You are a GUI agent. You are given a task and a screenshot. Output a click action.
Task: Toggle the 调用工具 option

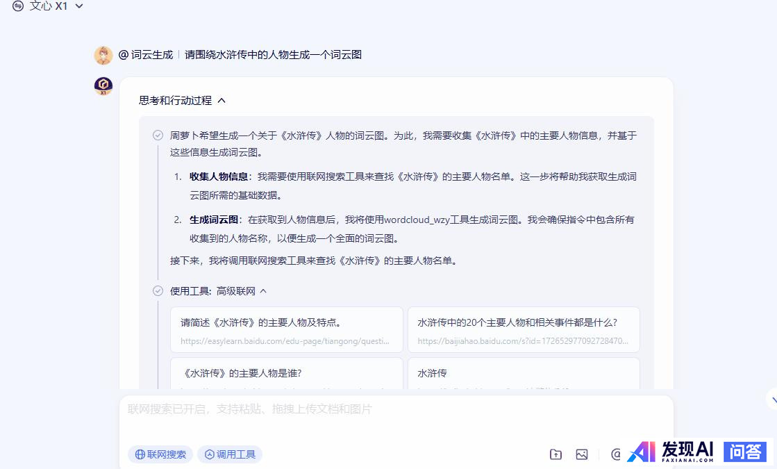(x=230, y=454)
